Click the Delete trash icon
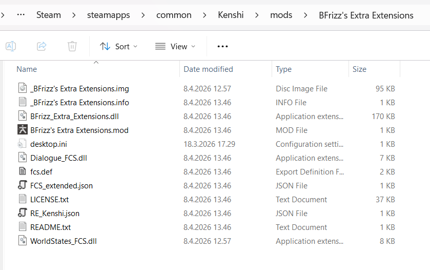The width and height of the screenshot is (430, 270). pyautogui.click(x=72, y=46)
